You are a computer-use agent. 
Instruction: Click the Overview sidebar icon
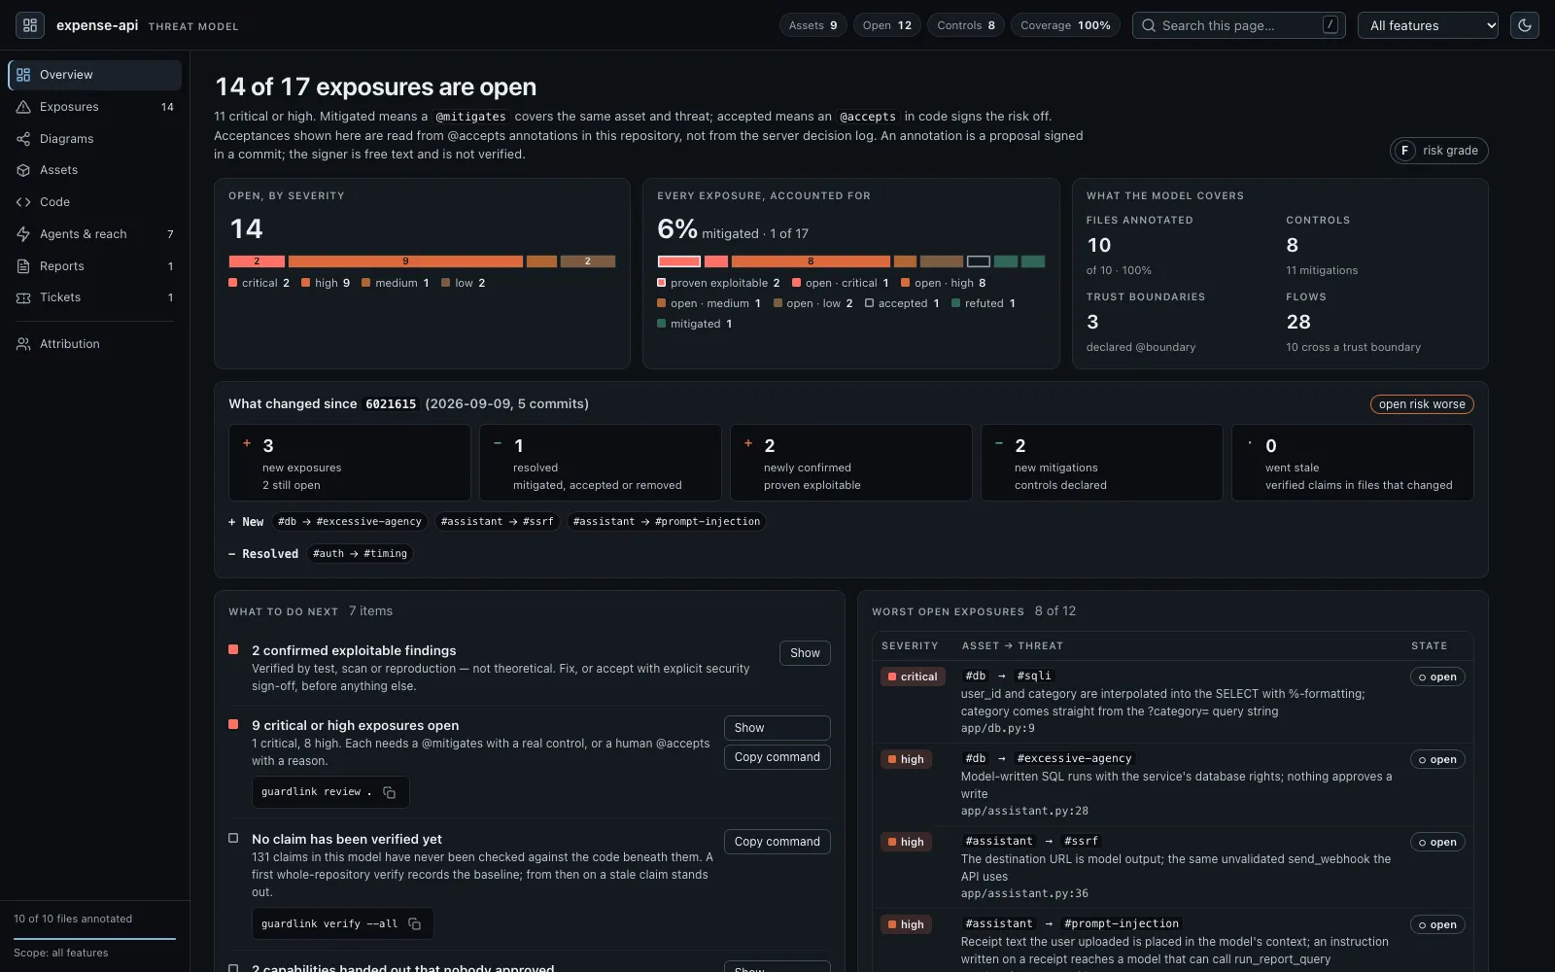23,75
